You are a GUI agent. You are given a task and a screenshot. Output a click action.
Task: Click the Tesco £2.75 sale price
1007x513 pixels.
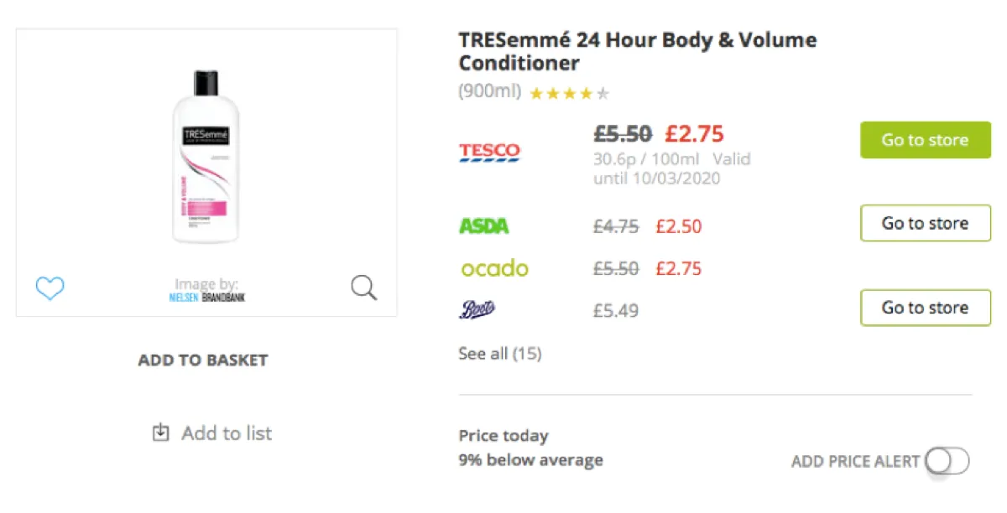pyautogui.click(x=694, y=133)
